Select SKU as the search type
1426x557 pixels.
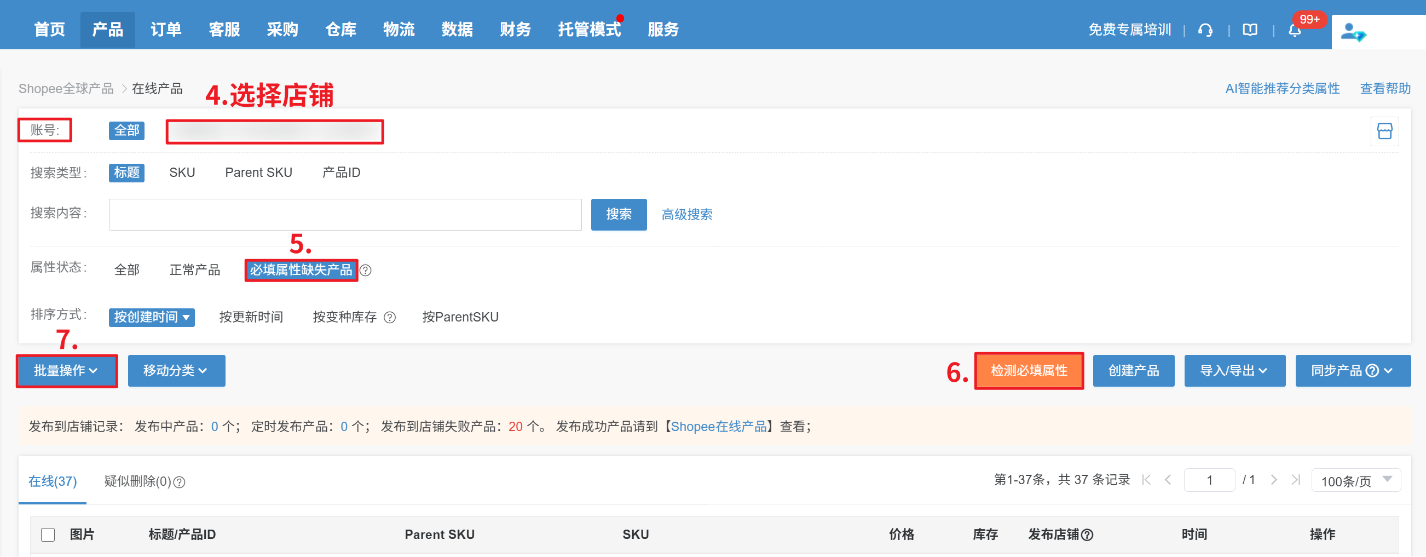(x=182, y=173)
